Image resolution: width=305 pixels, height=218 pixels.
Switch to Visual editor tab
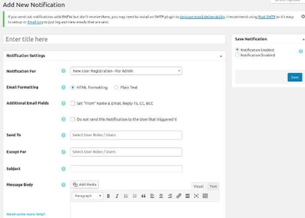point(198,186)
